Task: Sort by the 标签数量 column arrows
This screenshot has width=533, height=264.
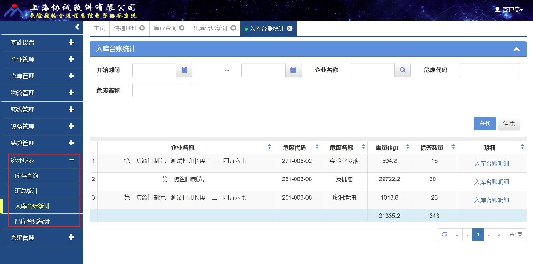Action: click(453, 146)
